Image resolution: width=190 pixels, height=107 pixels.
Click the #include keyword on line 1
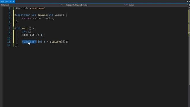coord(22,8)
